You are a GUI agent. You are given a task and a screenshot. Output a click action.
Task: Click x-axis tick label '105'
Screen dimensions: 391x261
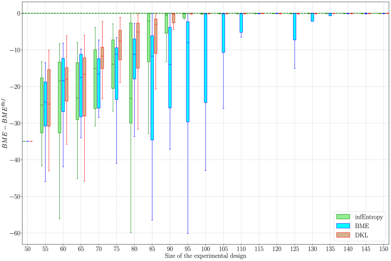(223, 249)
